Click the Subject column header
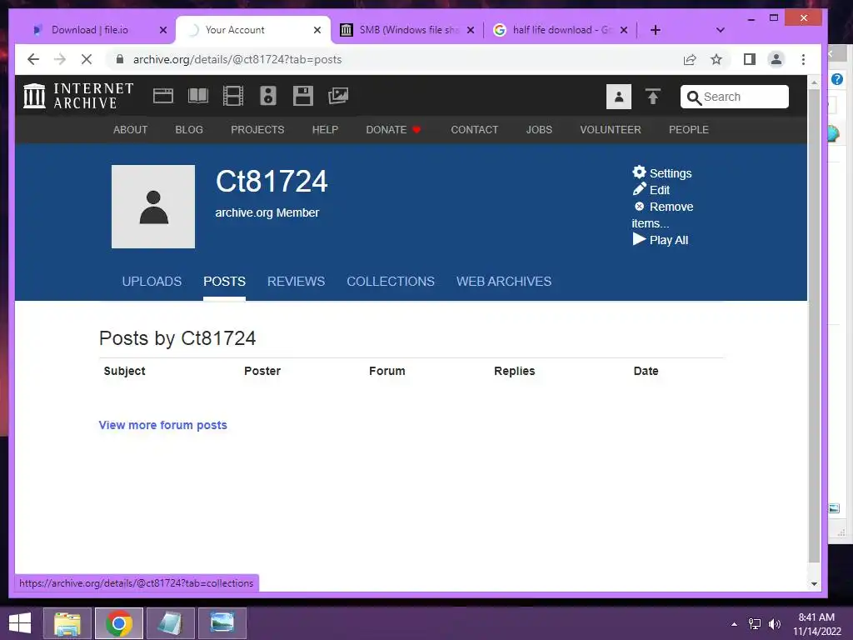The height and width of the screenshot is (640, 853). tap(125, 371)
